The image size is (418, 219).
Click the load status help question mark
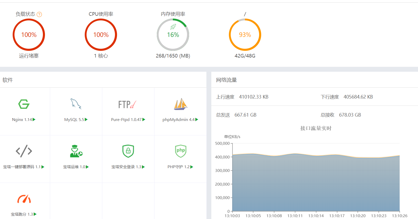point(39,14)
